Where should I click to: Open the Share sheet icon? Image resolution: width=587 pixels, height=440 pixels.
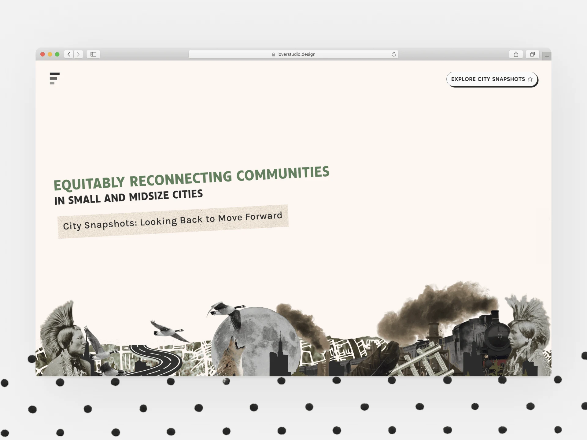click(516, 54)
